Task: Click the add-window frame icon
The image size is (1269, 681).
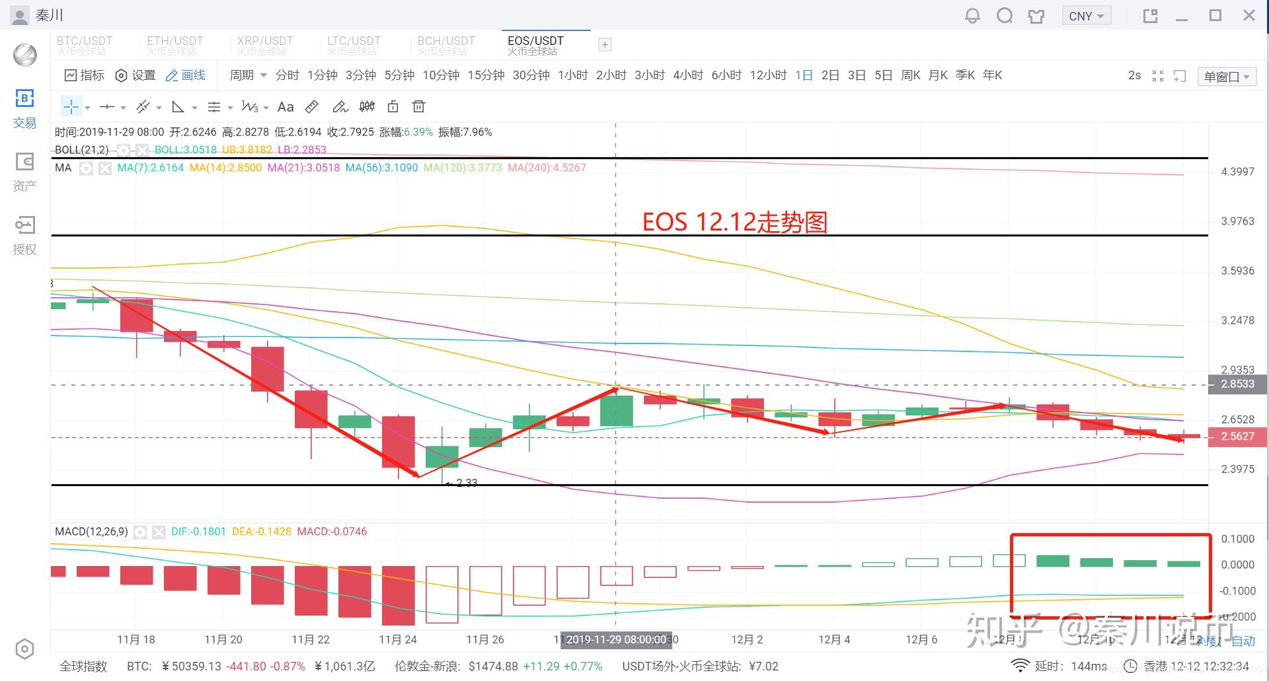Action: 1180,76
